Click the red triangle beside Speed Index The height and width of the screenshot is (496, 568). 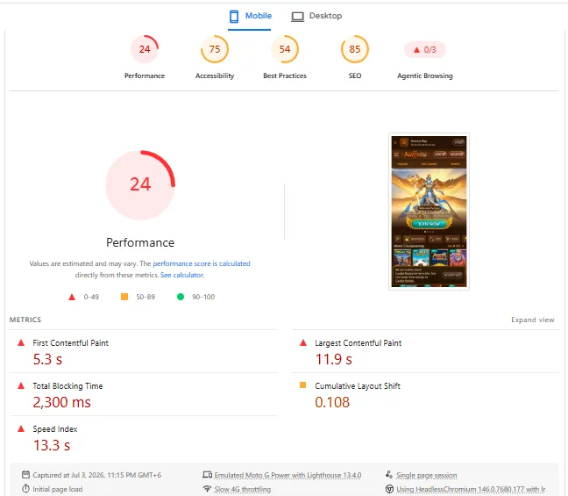point(21,428)
